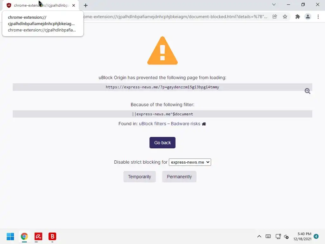
Task: Open the Extensions puzzle icon
Action: pyautogui.click(x=298, y=17)
